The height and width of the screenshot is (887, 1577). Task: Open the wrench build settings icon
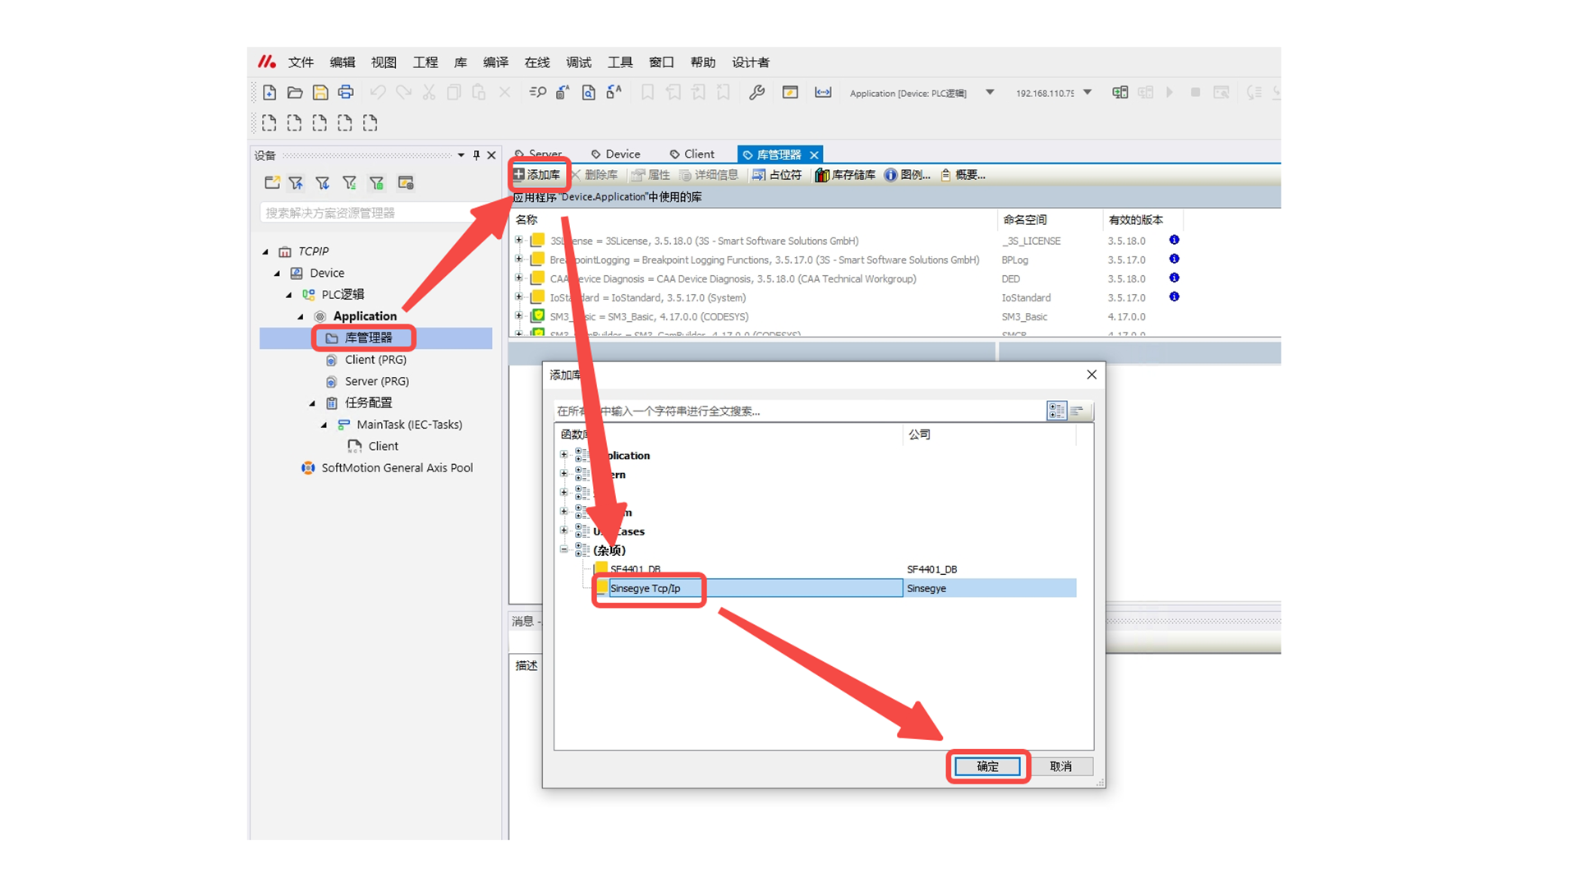[756, 93]
